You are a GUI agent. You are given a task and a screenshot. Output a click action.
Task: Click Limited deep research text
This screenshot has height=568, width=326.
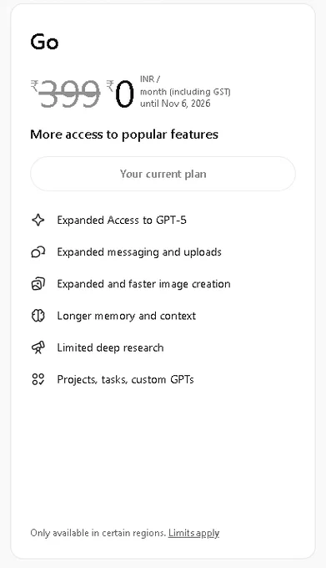coord(110,347)
